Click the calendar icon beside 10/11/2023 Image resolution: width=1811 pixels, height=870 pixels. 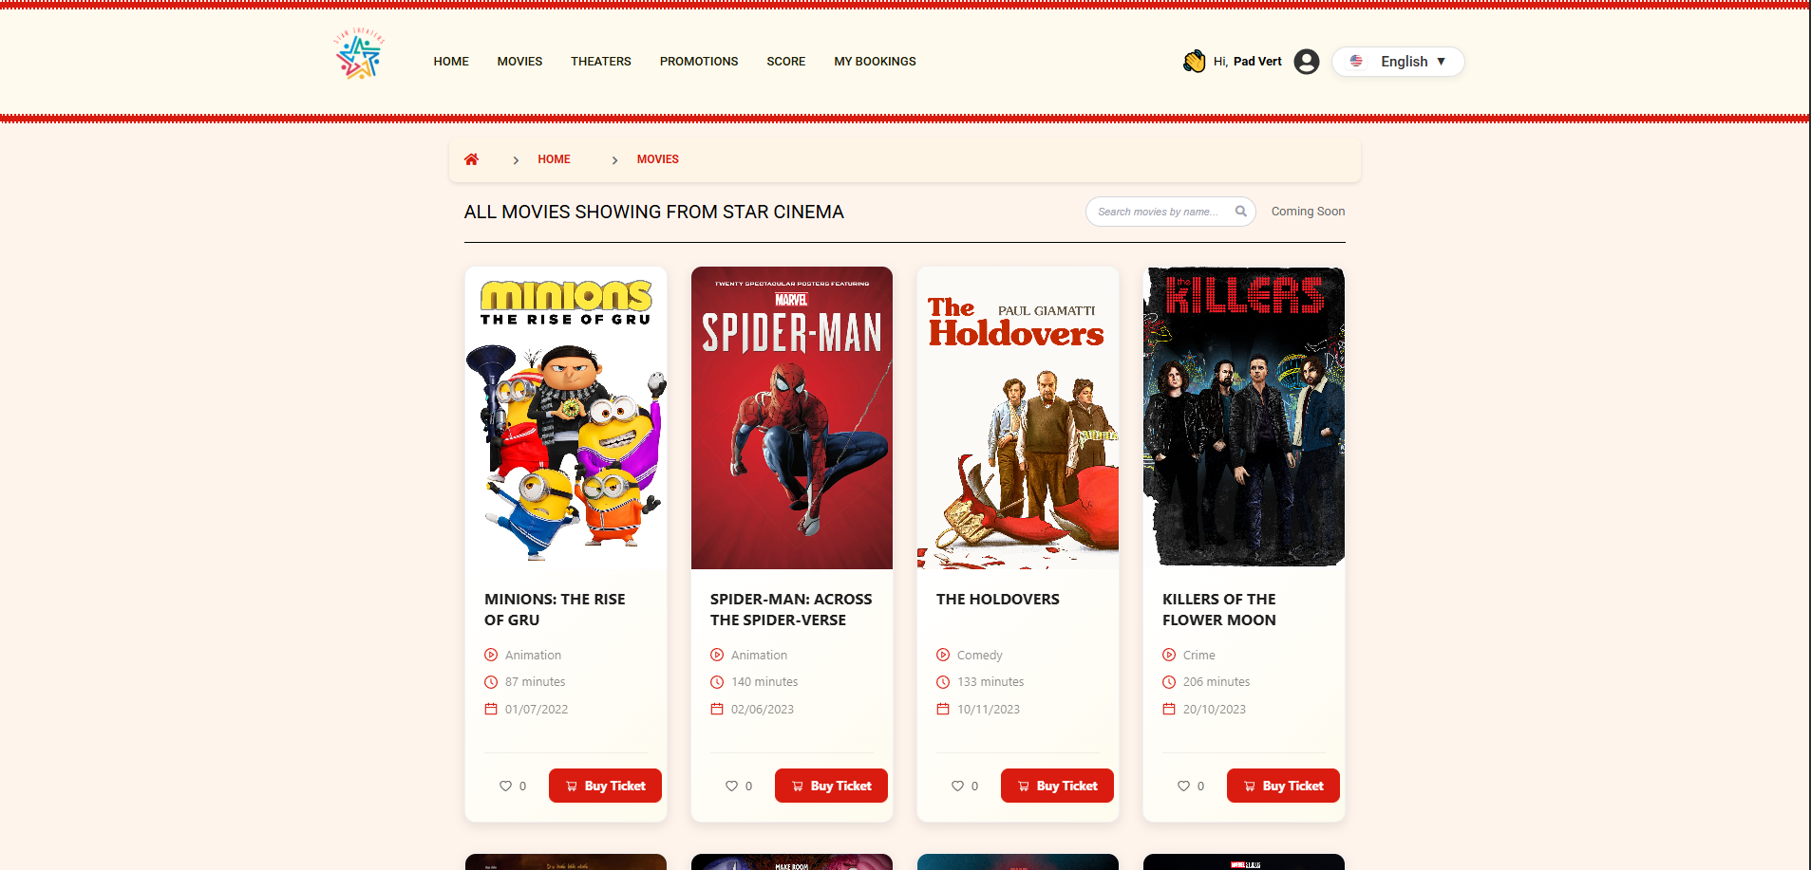943,709
